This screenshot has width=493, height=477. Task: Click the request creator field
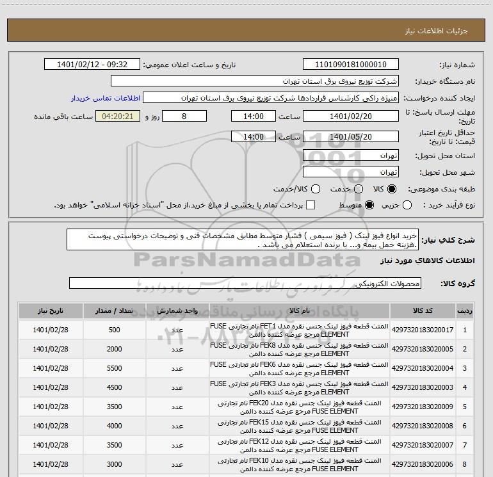[x=271, y=98]
